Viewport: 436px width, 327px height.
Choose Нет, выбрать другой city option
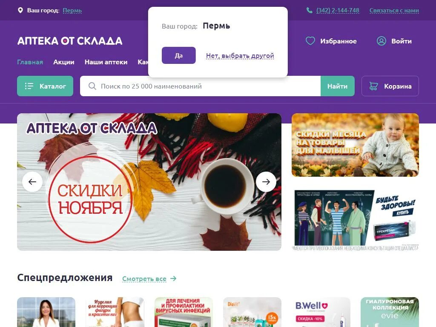[240, 56]
